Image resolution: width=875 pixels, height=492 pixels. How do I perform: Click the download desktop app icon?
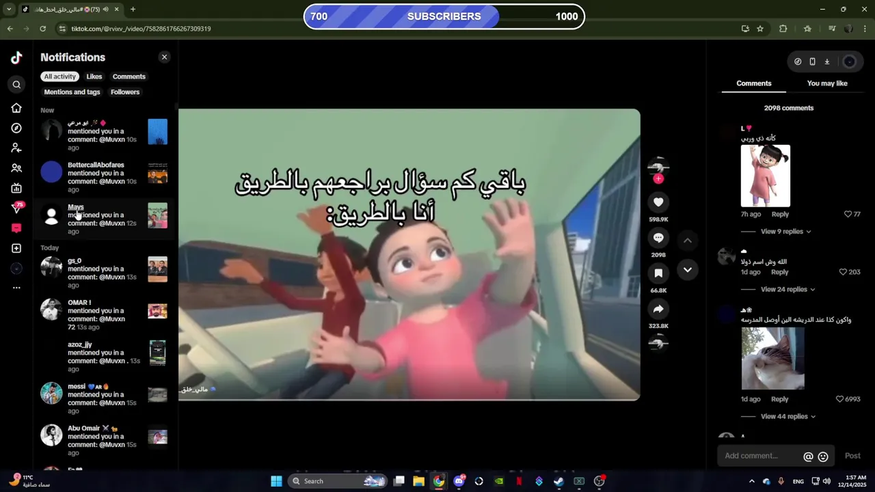826,61
